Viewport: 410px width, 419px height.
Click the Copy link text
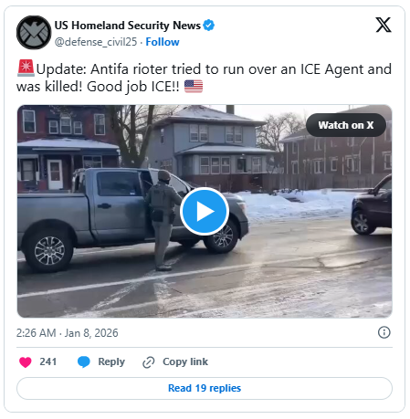click(185, 361)
